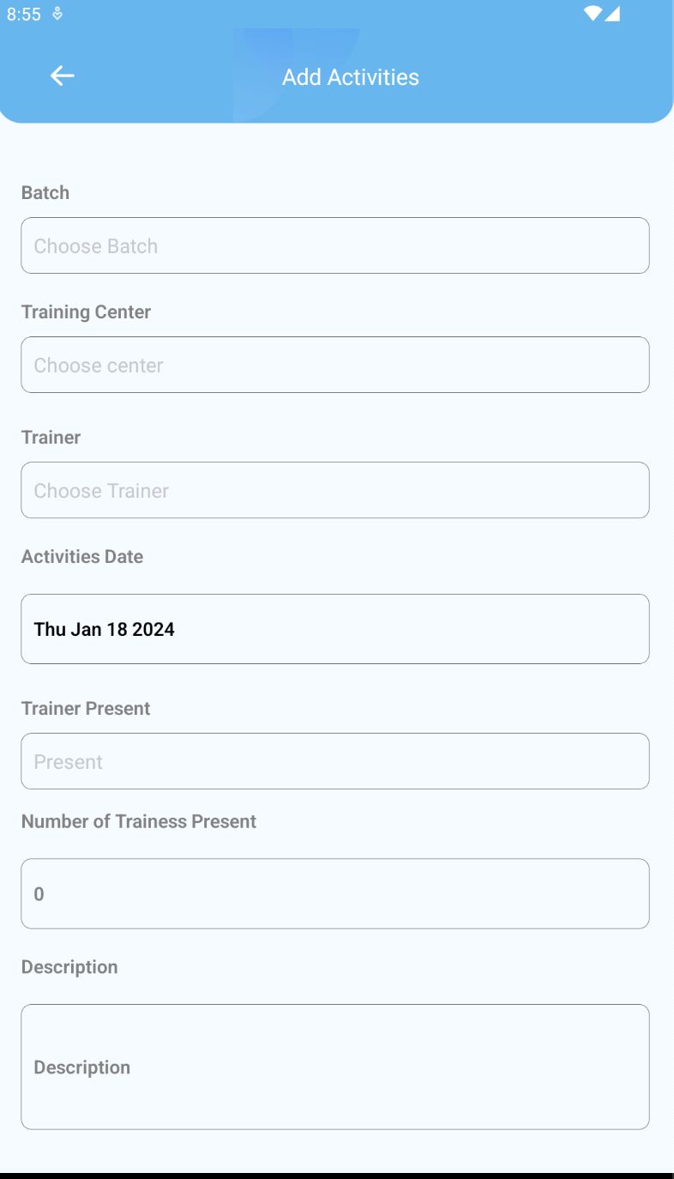674x1179 pixels.
Task: Open the Choose Trainer dropdown
Action: [335, 490]
